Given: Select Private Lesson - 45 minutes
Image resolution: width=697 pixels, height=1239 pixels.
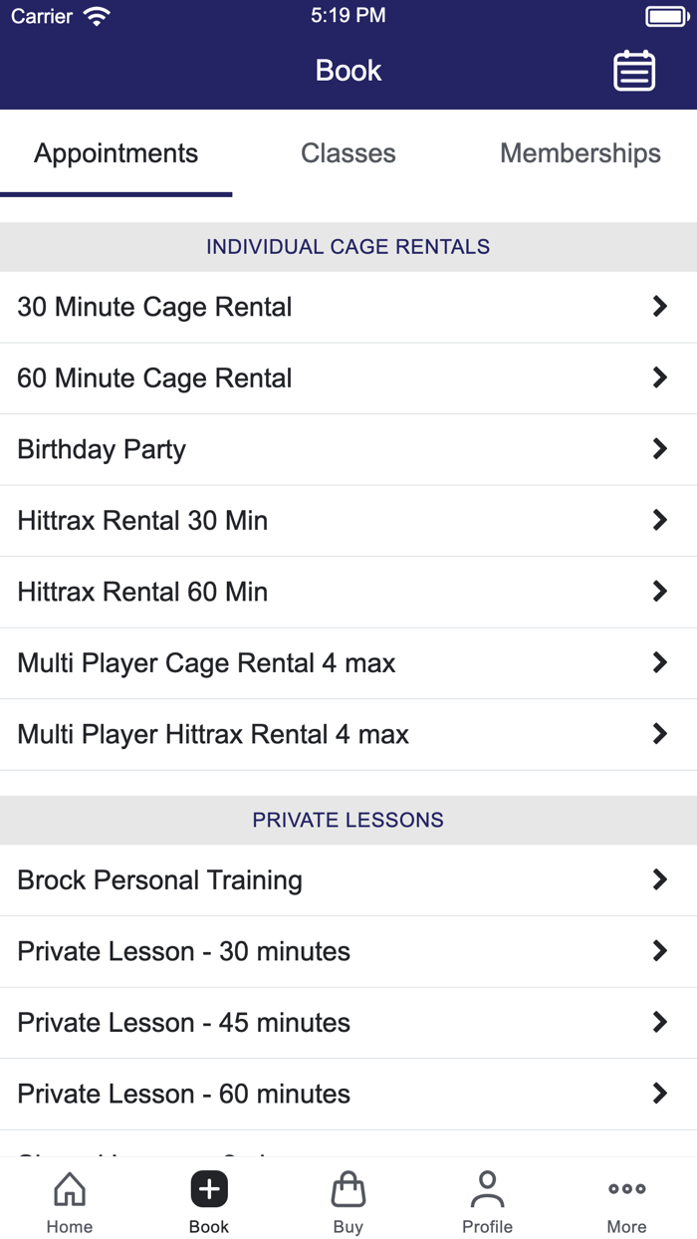Looking at the screenshot, I should pos(348,1023).
